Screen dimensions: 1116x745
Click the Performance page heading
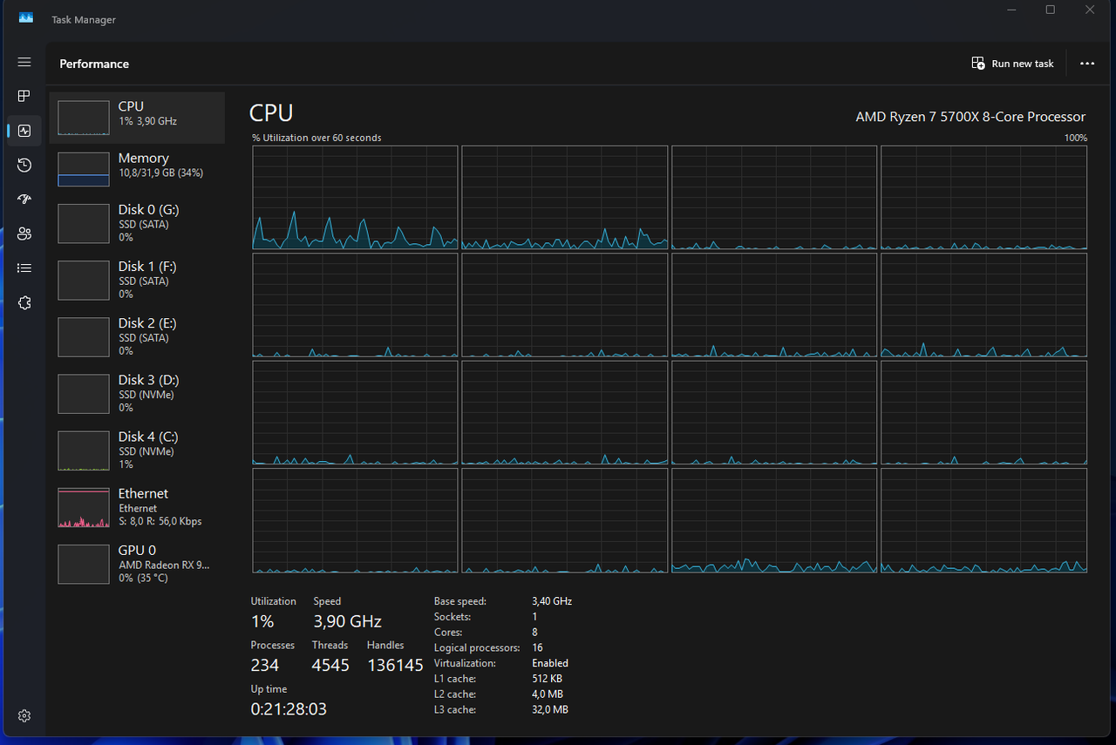tap(94, 64)
